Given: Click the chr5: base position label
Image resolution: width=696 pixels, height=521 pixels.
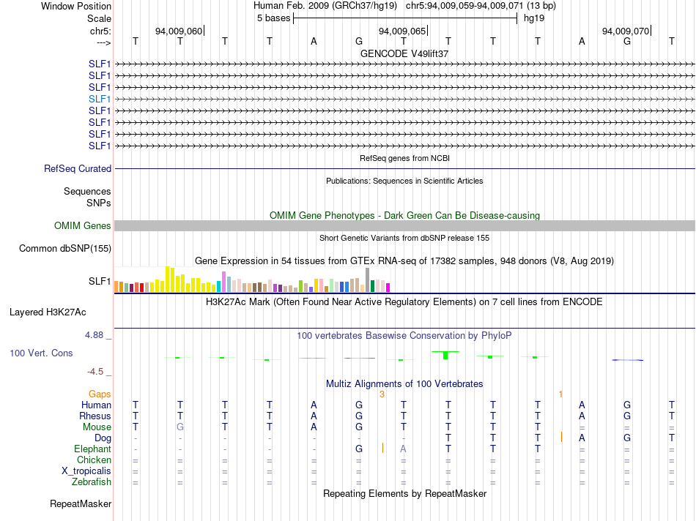Looking at the screenshot, I should pos(101,31).
